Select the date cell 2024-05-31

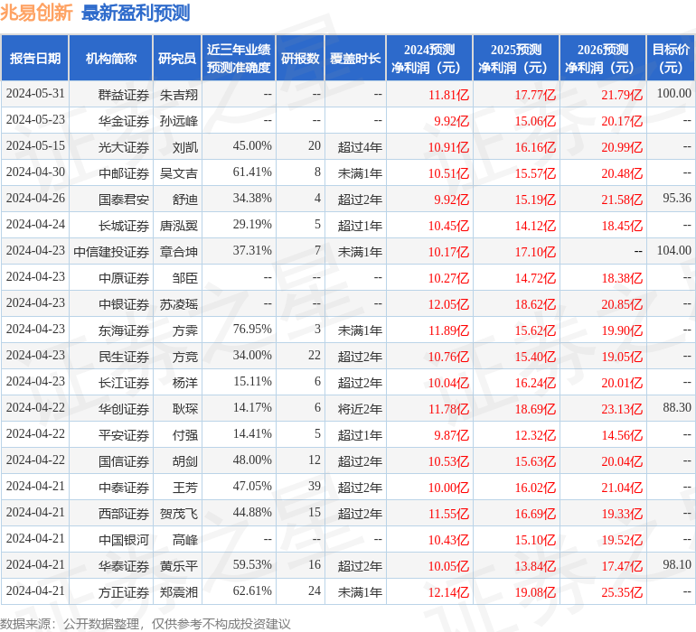coord(35,94)
